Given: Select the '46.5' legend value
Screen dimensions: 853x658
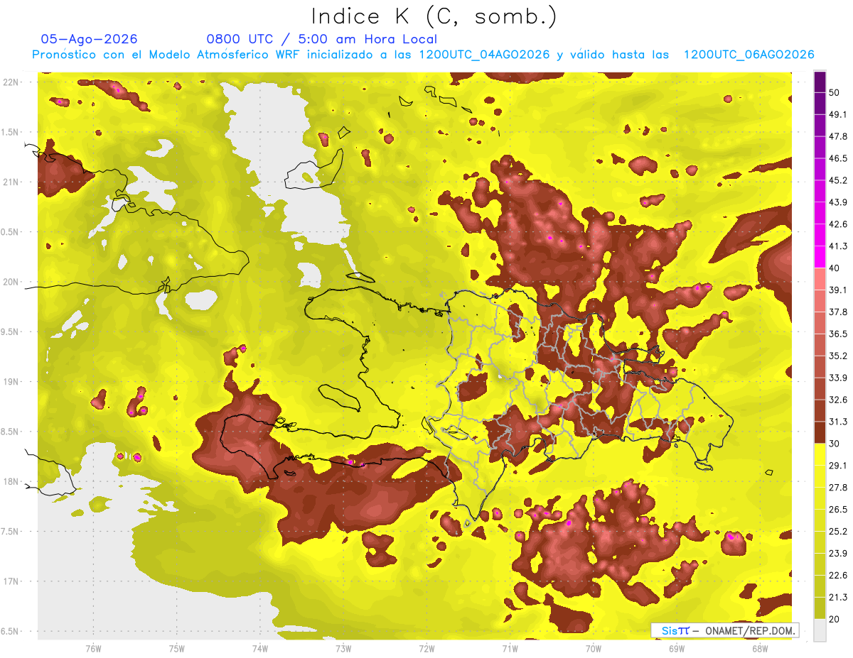Looking at the screenshot, I should [x=837, y=158].
